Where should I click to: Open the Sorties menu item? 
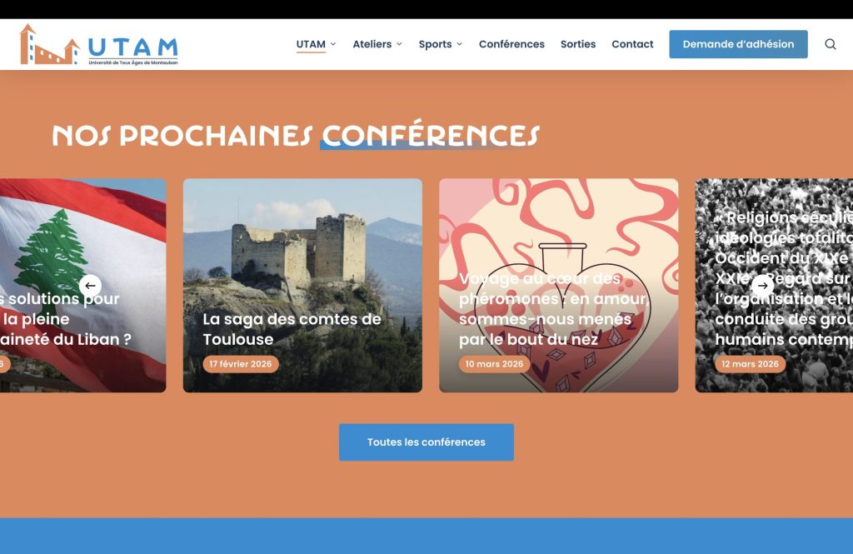point(578,44)
